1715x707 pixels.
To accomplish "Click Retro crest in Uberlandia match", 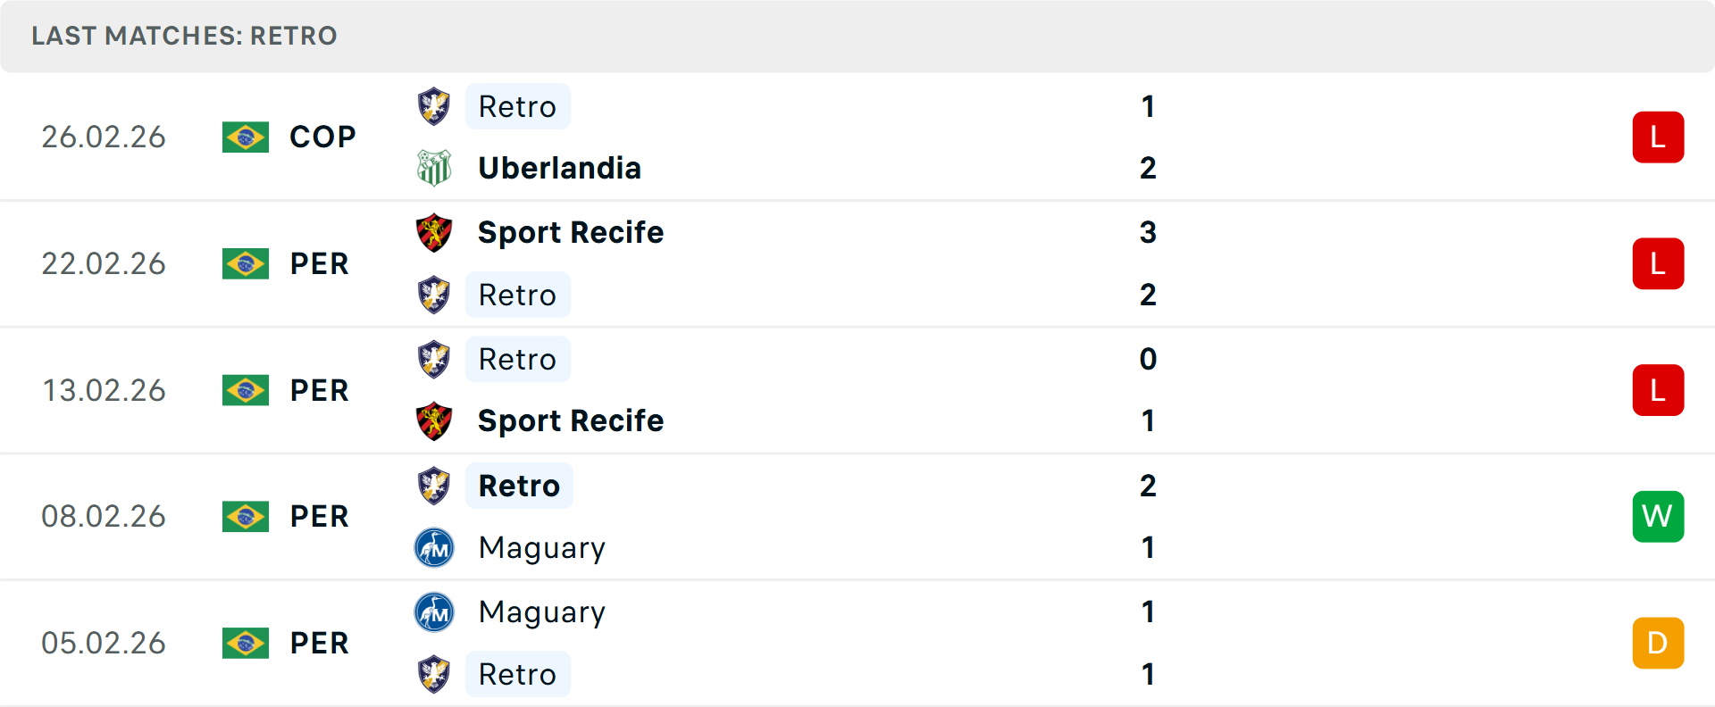I will tap(434, 106).
